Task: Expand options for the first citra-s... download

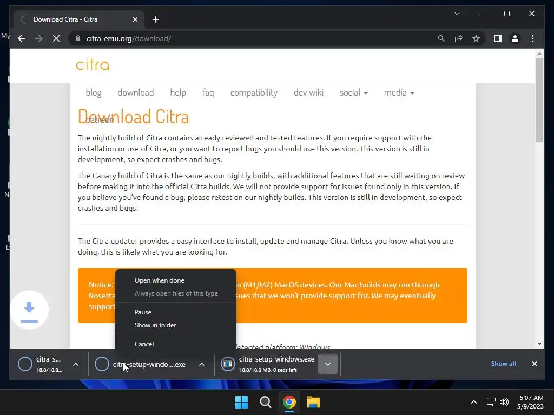Action: (76, 364)
